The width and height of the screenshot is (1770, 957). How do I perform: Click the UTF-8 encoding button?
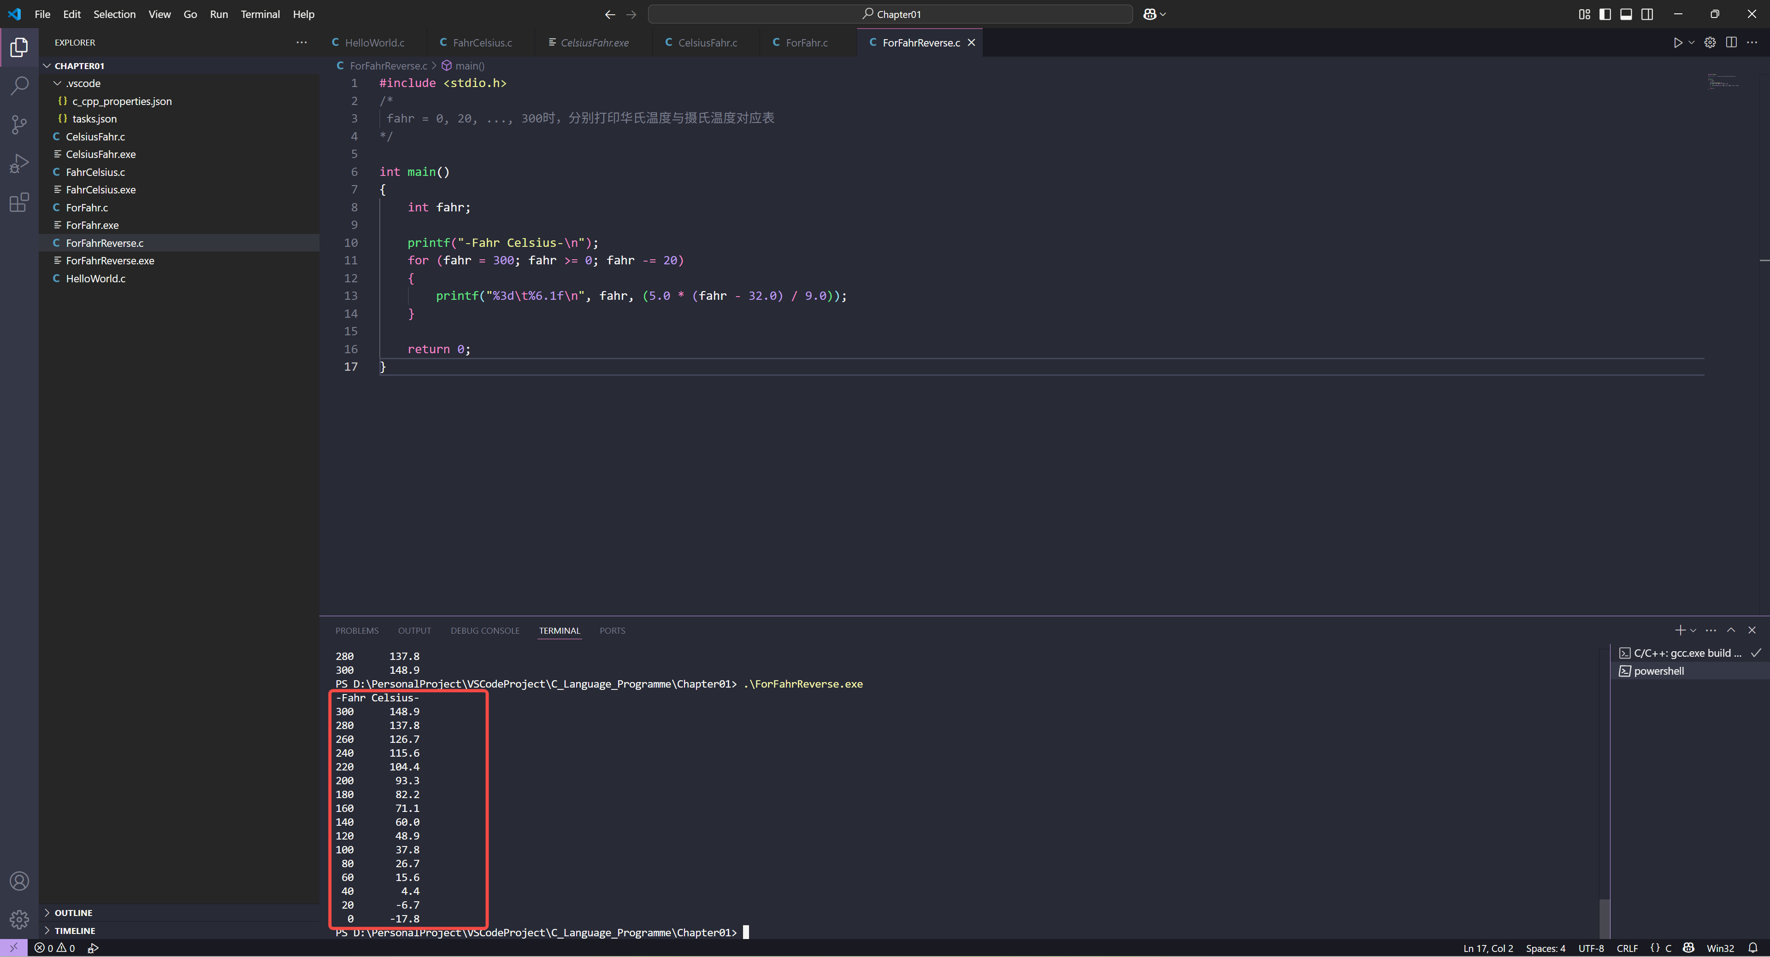[1591, 948]
